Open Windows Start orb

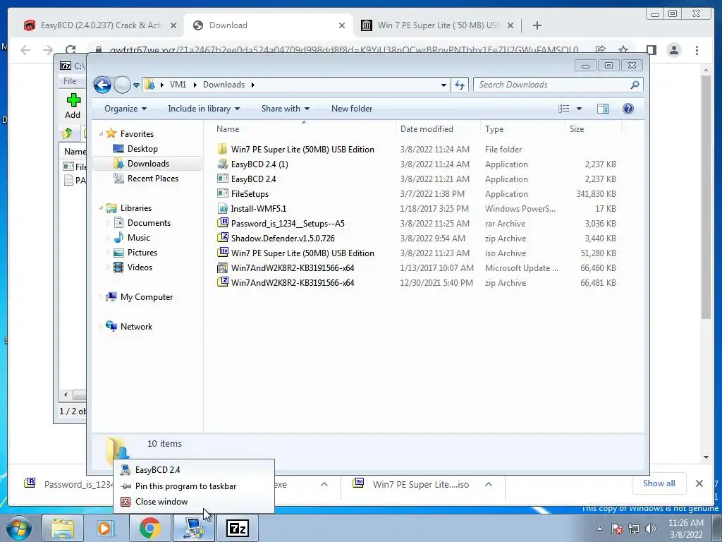click(x=19, y=528)
